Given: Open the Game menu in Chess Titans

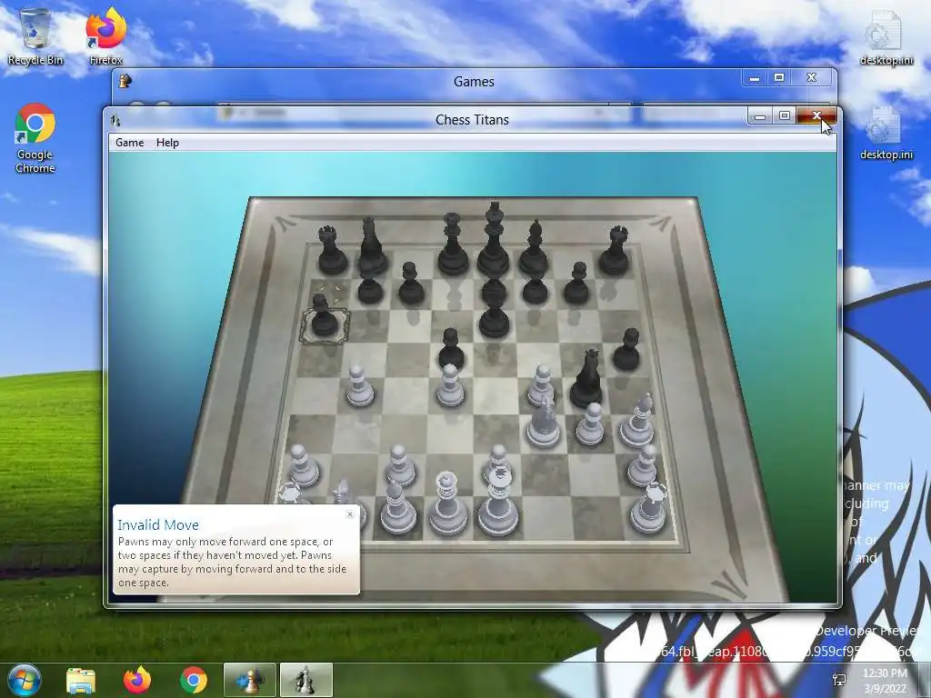Looking at the screenshot, I should 129,143.
